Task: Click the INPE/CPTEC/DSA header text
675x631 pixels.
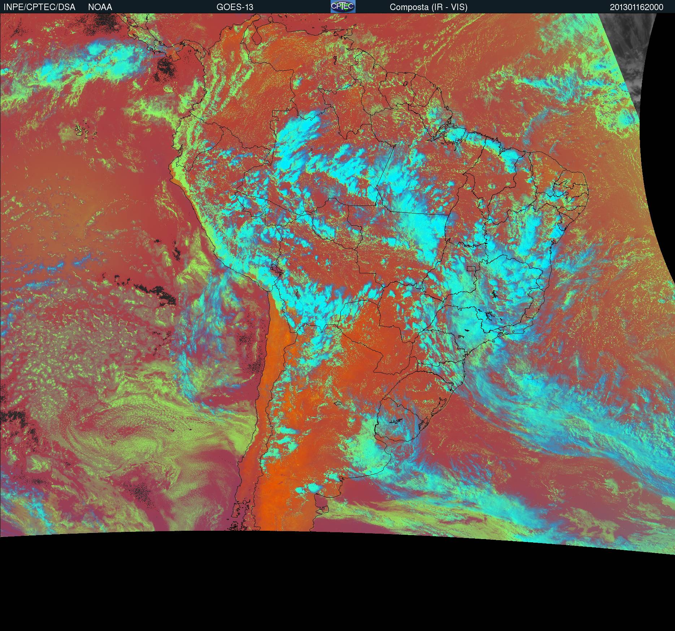Action: 39,7
